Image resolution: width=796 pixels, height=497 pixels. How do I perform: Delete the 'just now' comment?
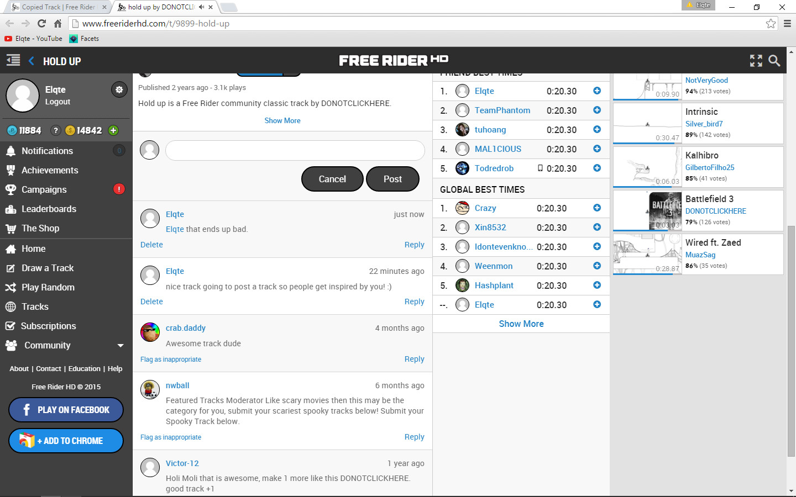click(151, 245)
